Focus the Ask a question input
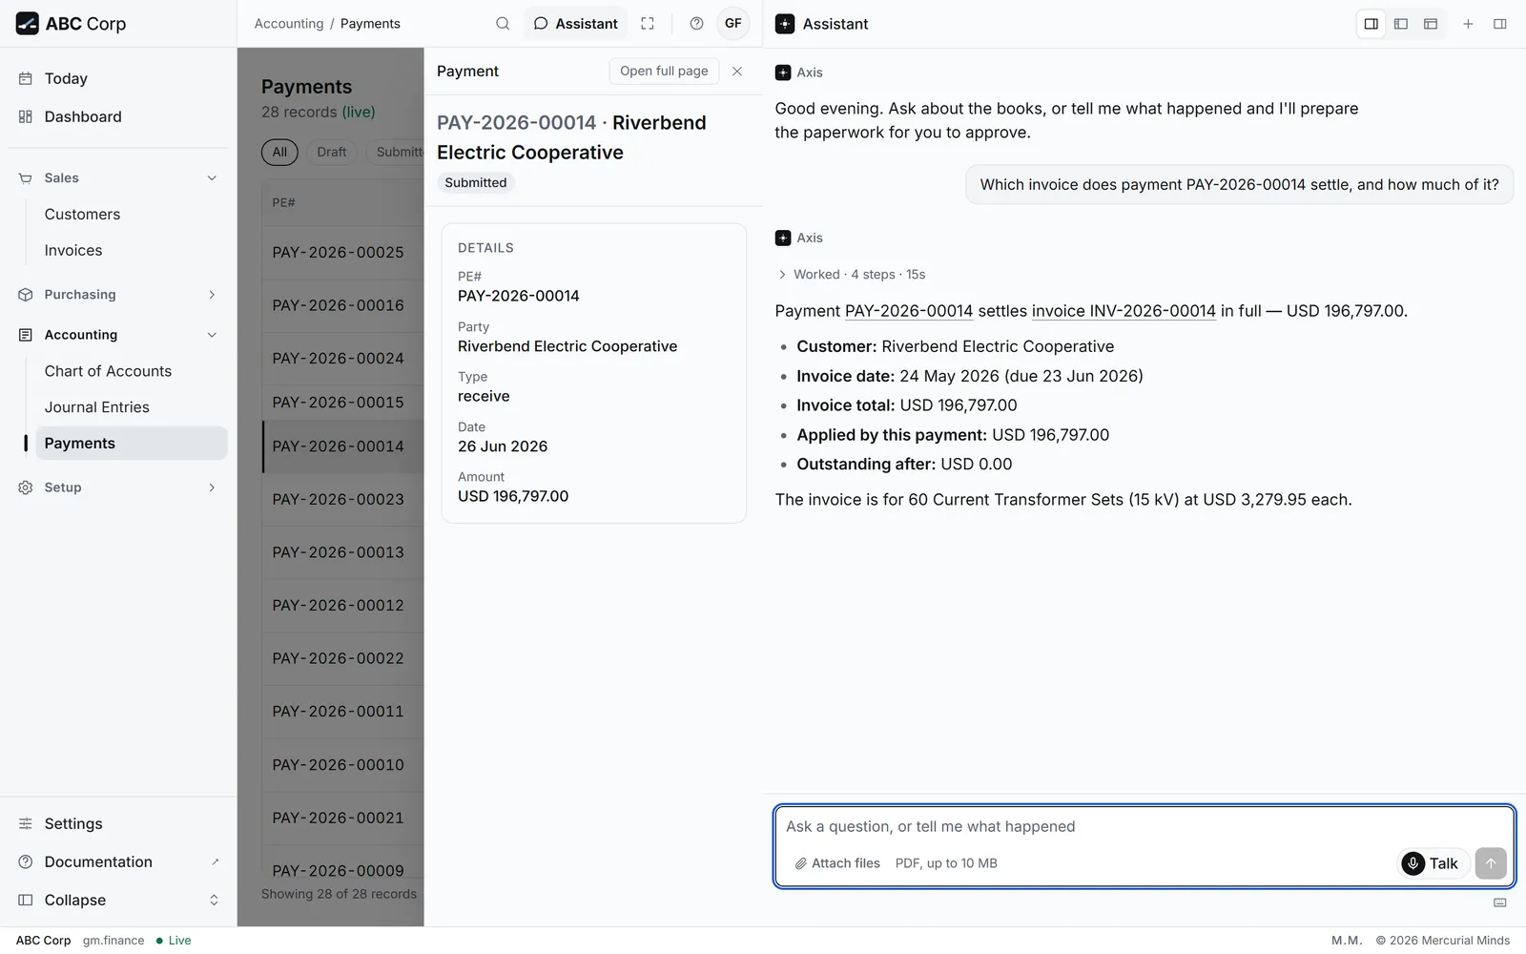The image size is (1526, 954). pos(1144,827)
